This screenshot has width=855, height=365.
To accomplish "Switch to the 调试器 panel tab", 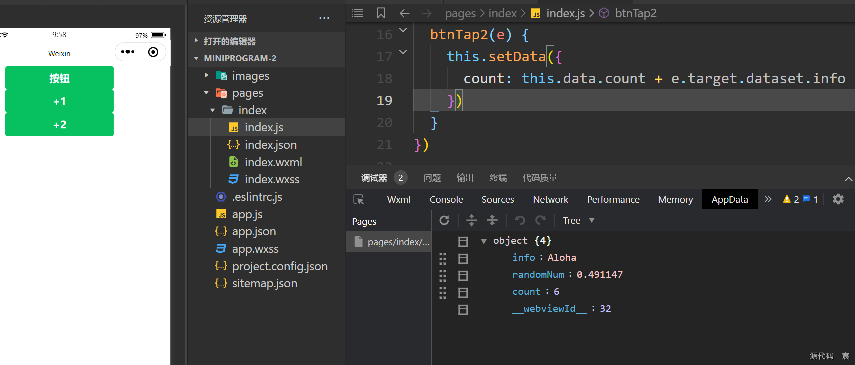I will coord(374,178).
